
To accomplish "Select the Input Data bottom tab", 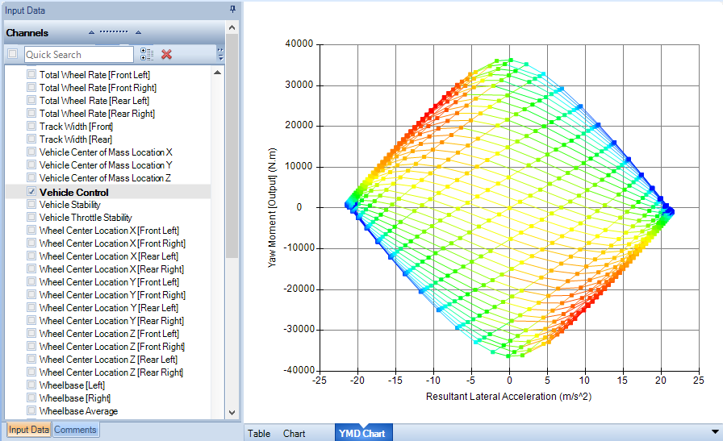I will (x=28, y=430).
